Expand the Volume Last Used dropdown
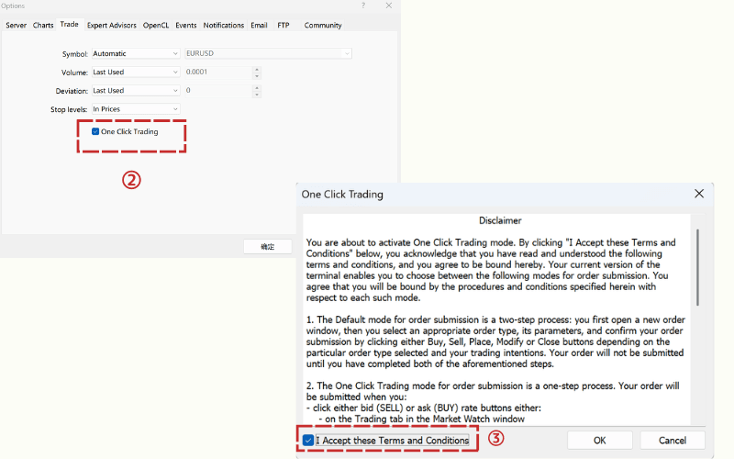 tap(136, 72)
